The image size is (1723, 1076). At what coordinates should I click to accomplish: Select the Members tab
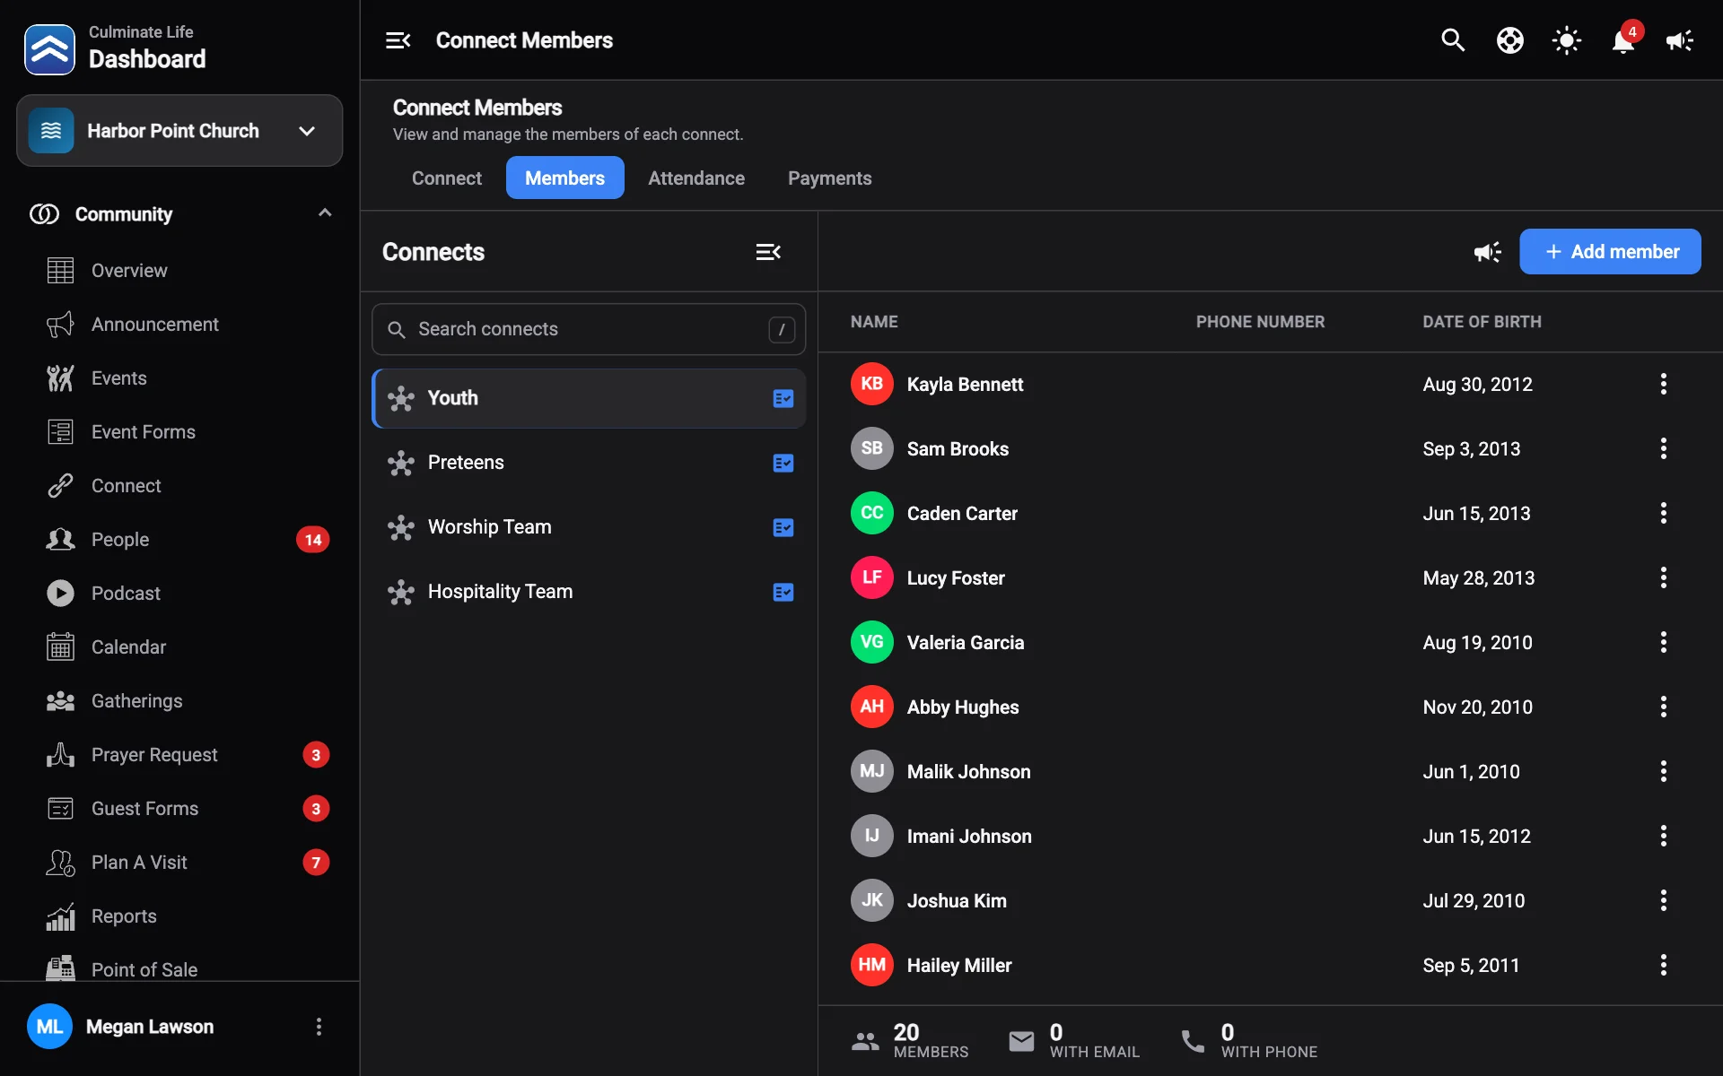click(x=564, y=178)
